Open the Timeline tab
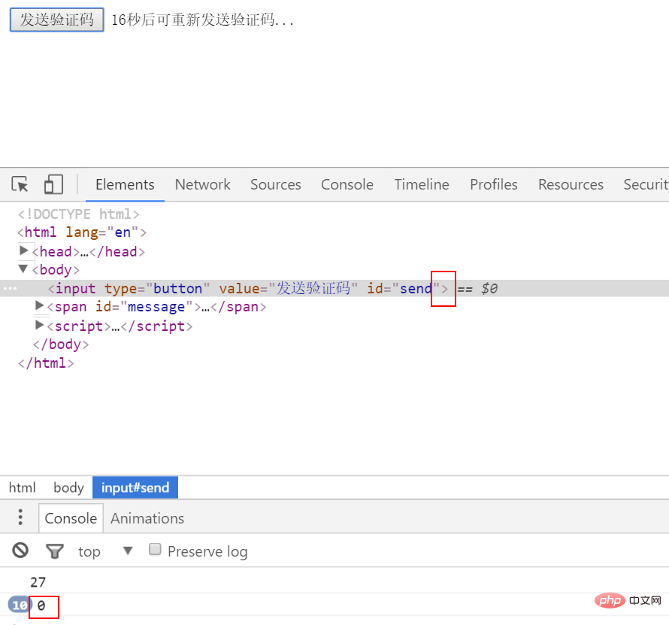669x625 pixels. (x=422, y=184)
